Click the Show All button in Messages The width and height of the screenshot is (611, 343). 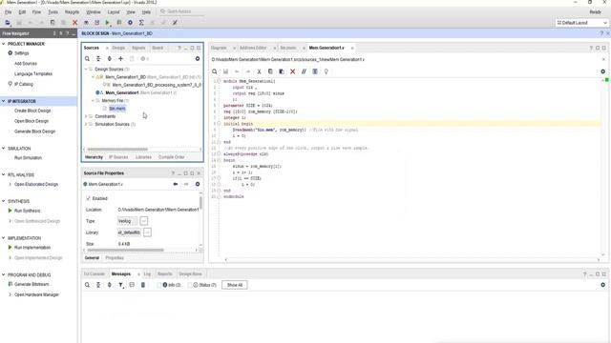(x=235, y=285)
